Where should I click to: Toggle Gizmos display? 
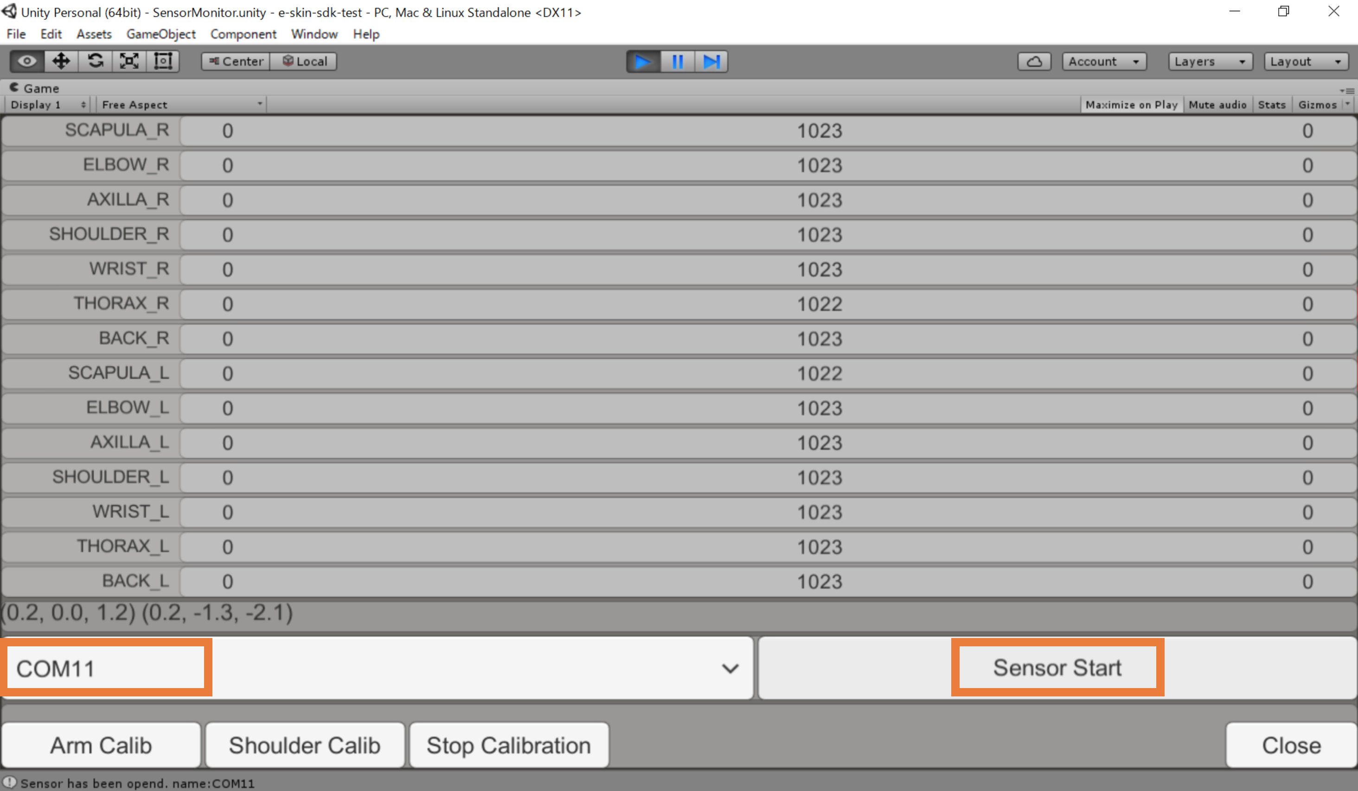1317,104
